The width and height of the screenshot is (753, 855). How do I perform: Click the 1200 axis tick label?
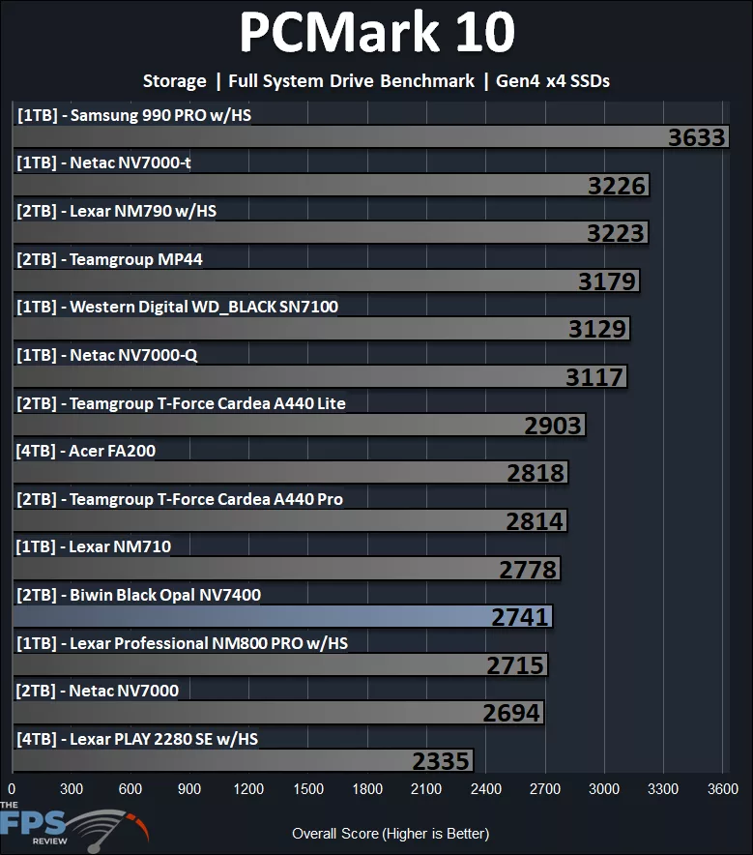tap(248, 789)
